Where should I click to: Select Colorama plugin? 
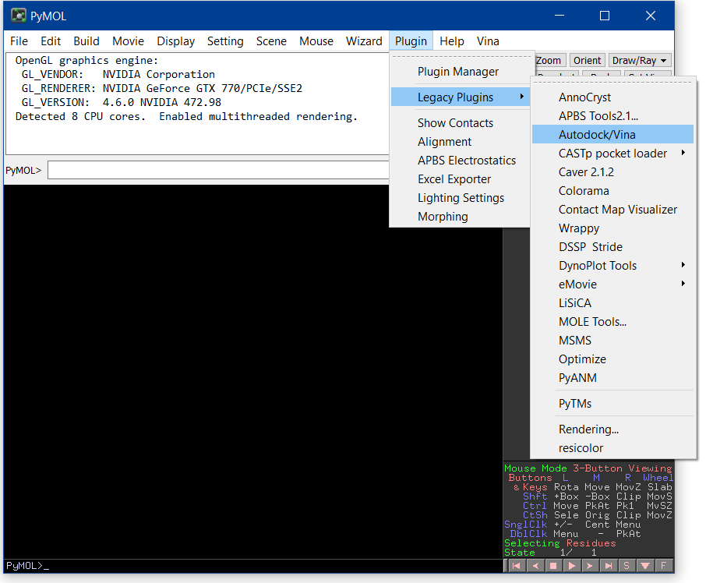612,191
